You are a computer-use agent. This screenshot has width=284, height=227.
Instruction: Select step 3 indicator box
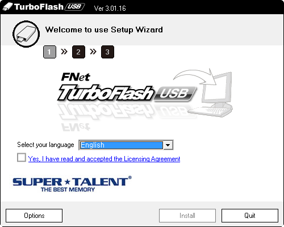(x=107, y=52)
